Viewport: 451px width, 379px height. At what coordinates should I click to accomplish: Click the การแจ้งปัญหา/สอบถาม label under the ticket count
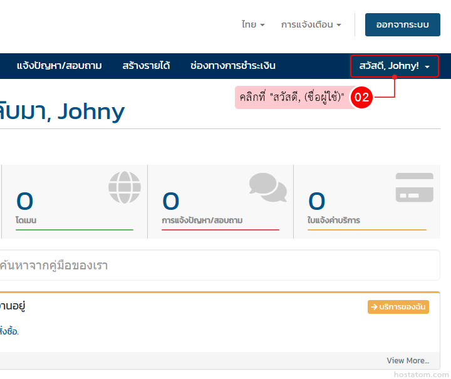(202, 221)
